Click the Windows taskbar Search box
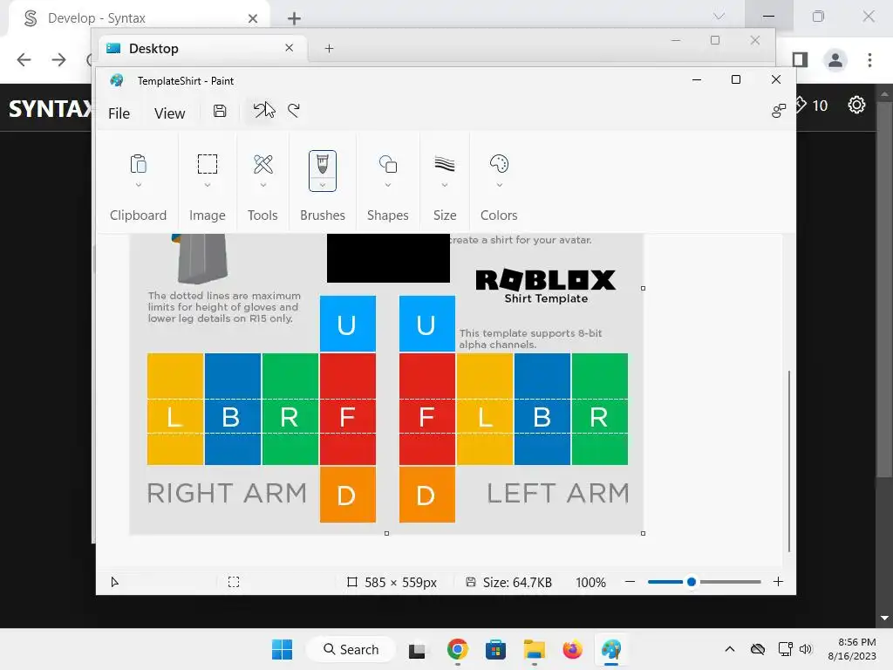This screenshot has width=893, height=670. (x=351, y=649)
